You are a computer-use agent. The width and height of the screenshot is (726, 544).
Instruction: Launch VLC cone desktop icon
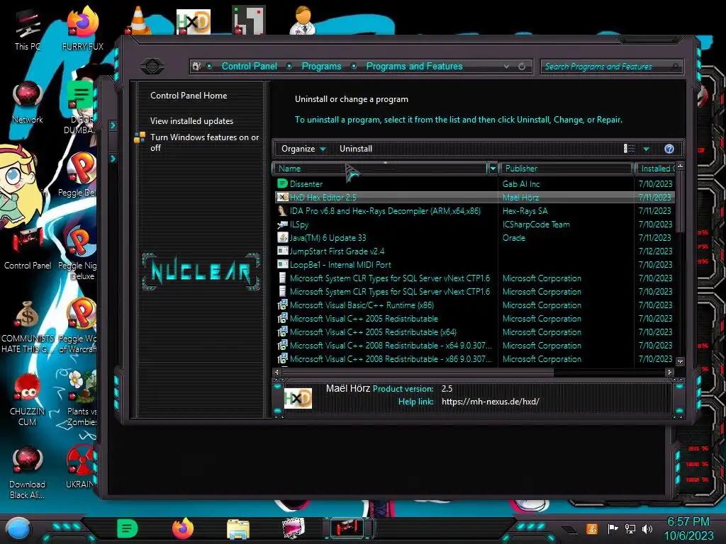(x=138, y=21)
